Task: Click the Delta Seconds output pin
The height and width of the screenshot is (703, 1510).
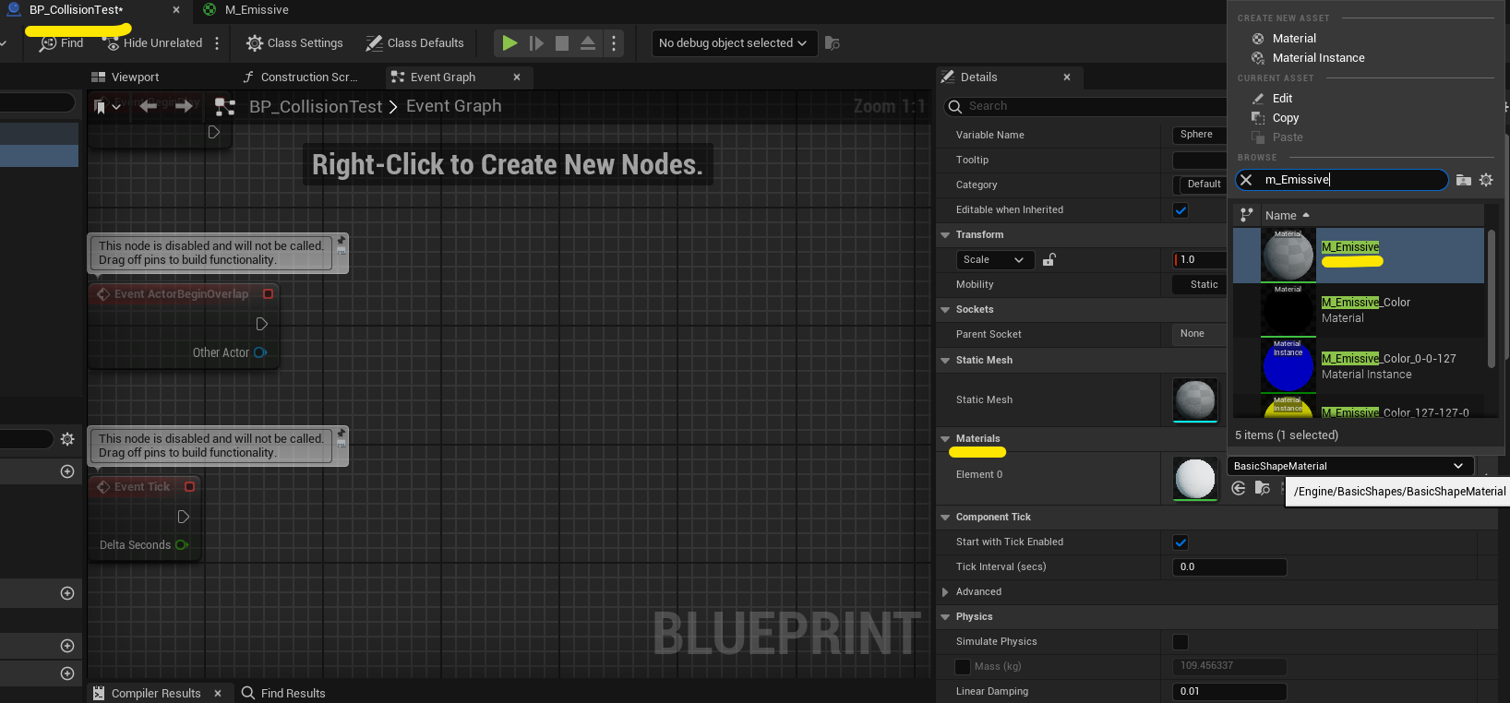Action: [182, 545]
